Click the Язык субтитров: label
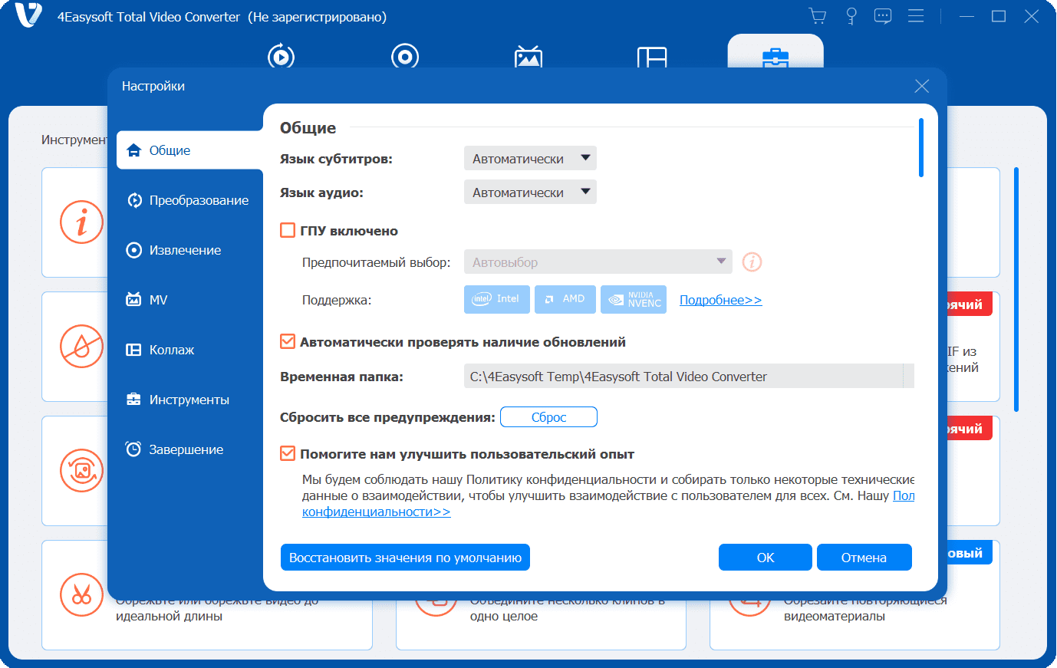 [x=336, y=160]
